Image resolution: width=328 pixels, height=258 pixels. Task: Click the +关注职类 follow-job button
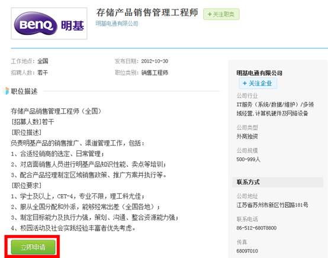coord(221,14)
